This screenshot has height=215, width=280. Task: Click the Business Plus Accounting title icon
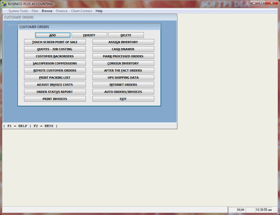[4, 4]
